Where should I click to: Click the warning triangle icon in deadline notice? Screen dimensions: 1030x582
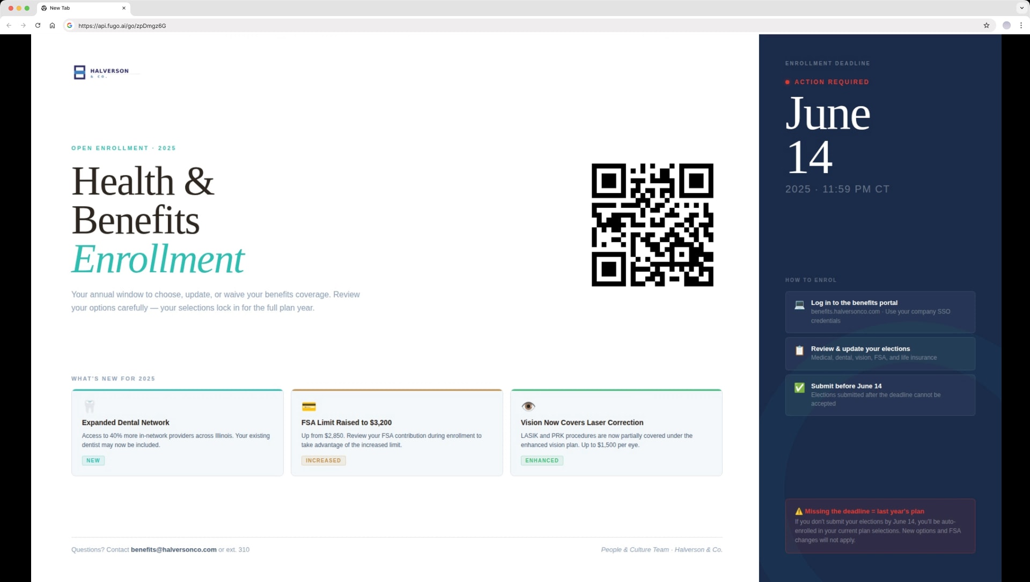(x=799, y=511)
